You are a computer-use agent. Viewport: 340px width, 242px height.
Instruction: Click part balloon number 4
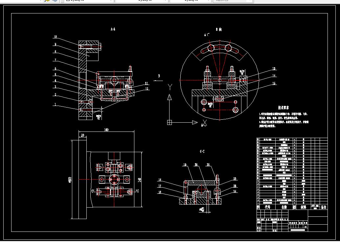coord(55,80)
